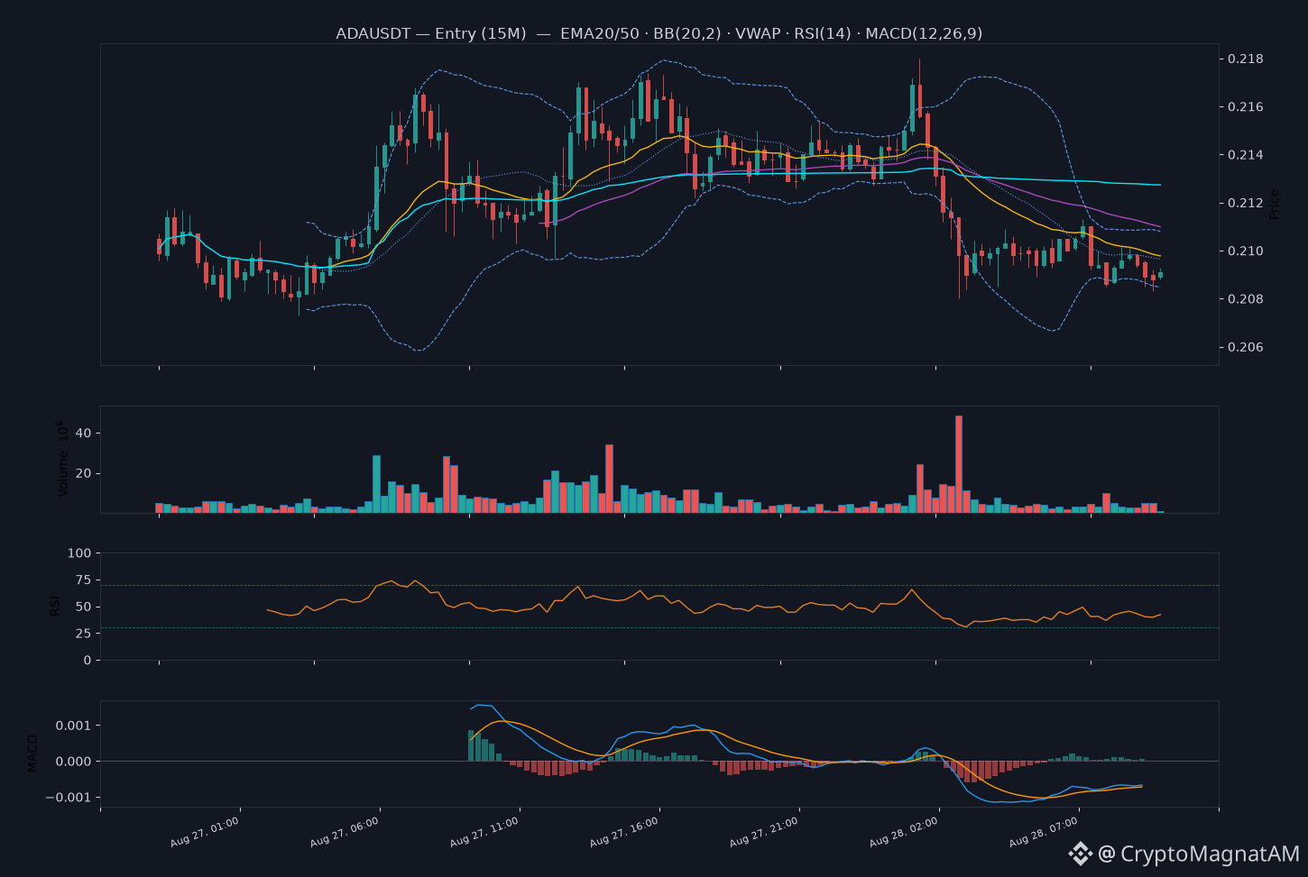Click the 0.000 tick on the MACD axis
Screen dimensions: 1308x877
coord(75,762)
